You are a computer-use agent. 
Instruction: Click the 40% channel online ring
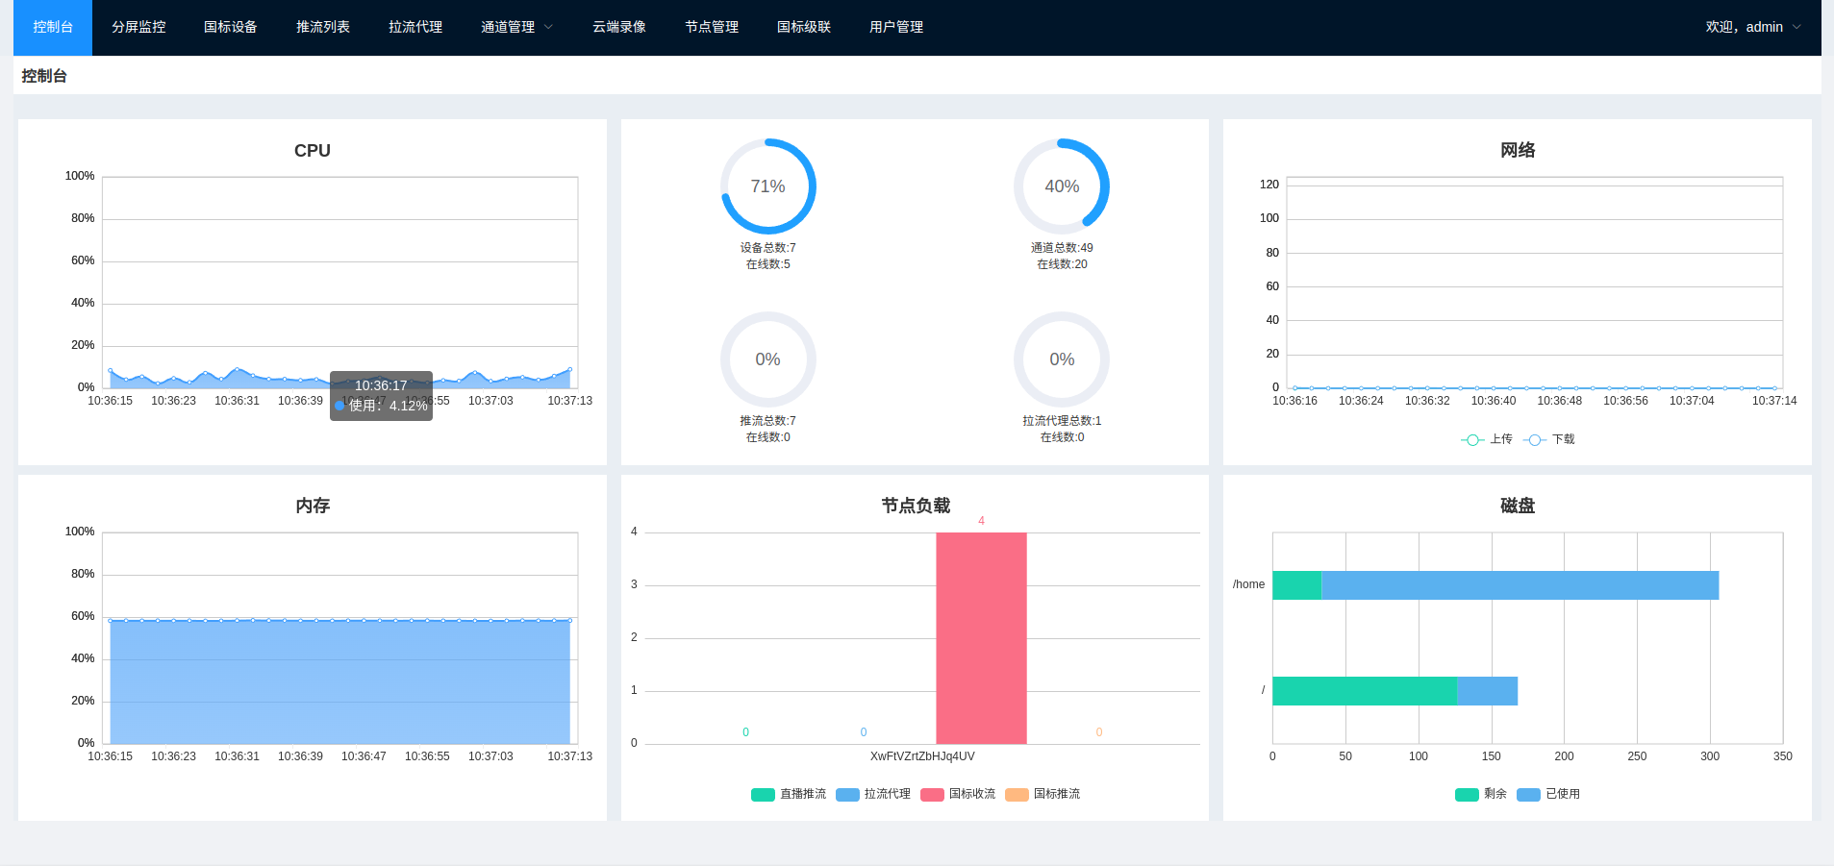pyautogui.click(x=1061, y=186)
